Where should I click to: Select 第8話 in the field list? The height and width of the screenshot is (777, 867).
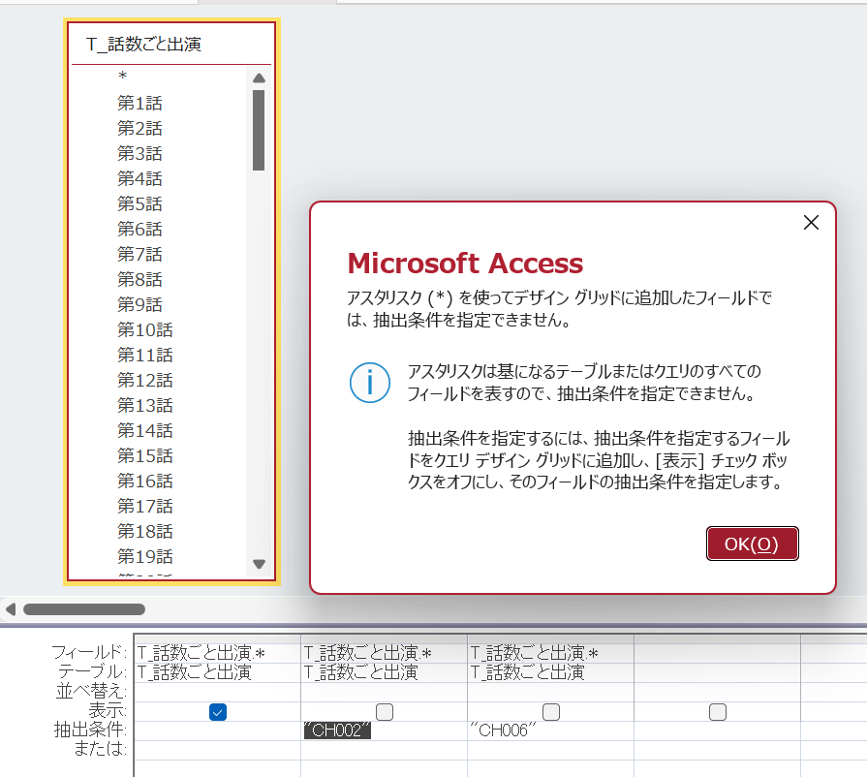(x=139, y=279)
